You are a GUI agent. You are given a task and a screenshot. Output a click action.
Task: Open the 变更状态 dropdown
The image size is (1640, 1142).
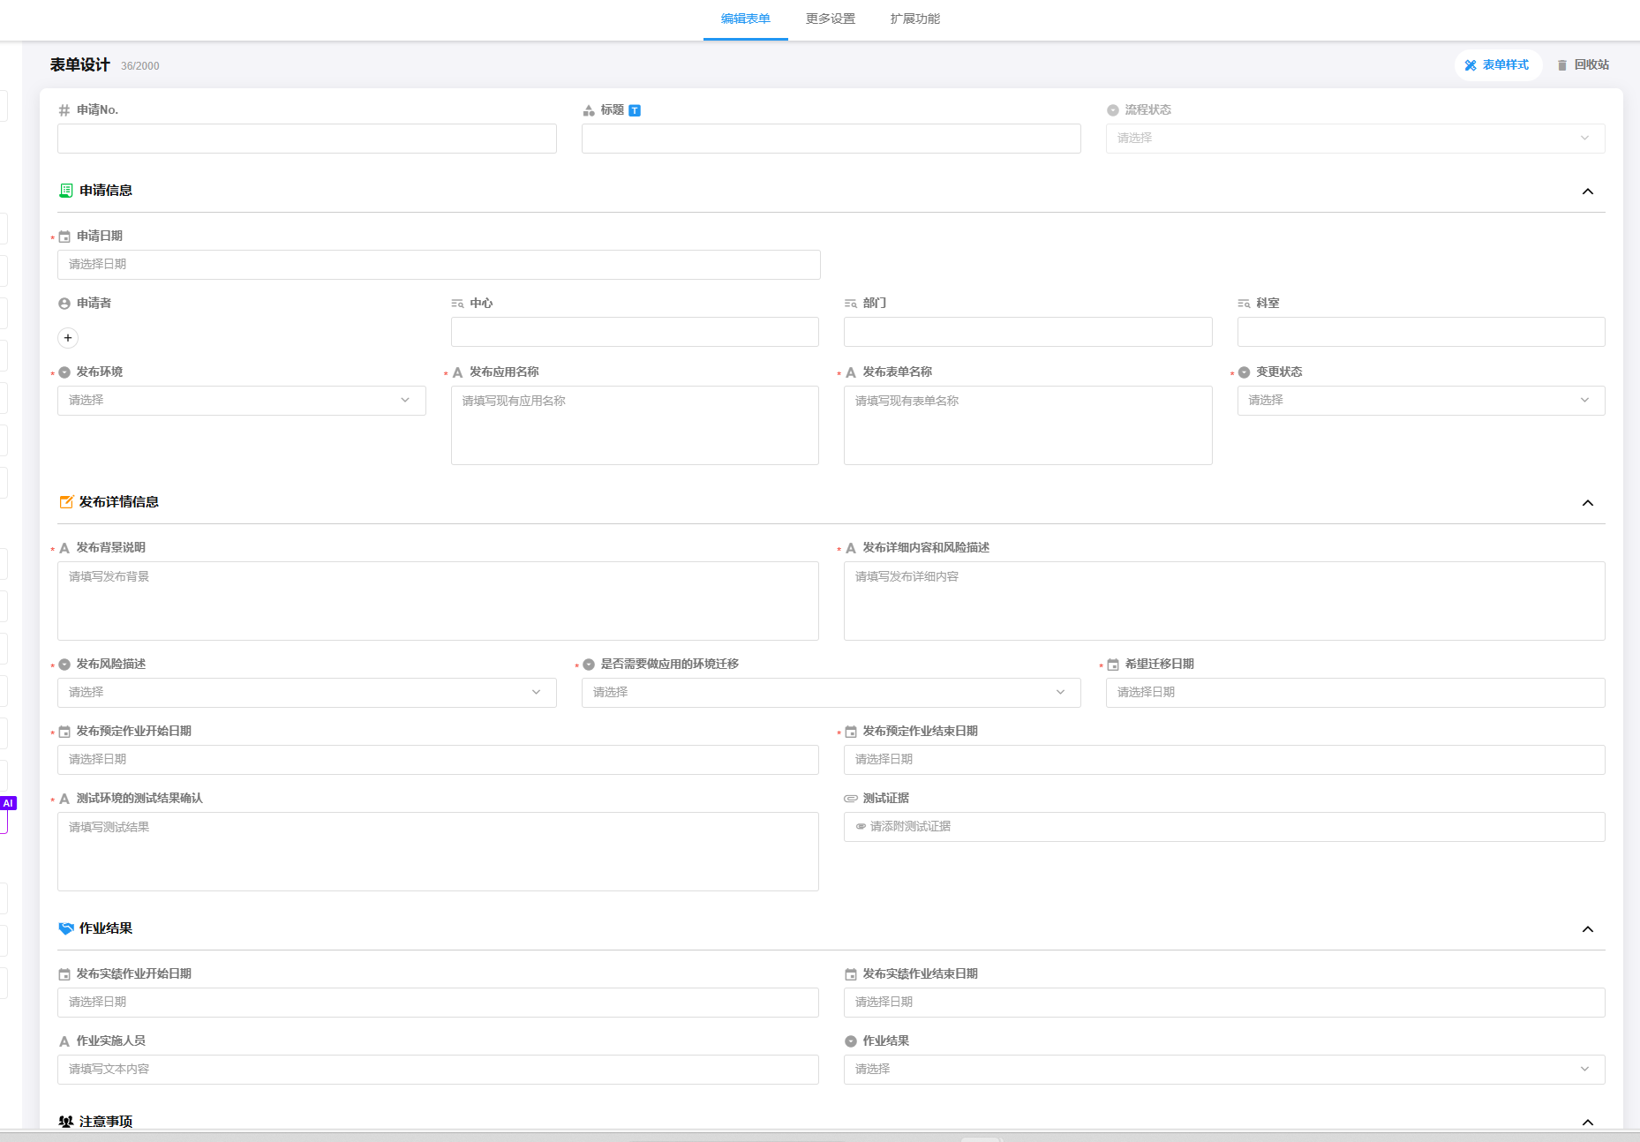point(1421,401)
